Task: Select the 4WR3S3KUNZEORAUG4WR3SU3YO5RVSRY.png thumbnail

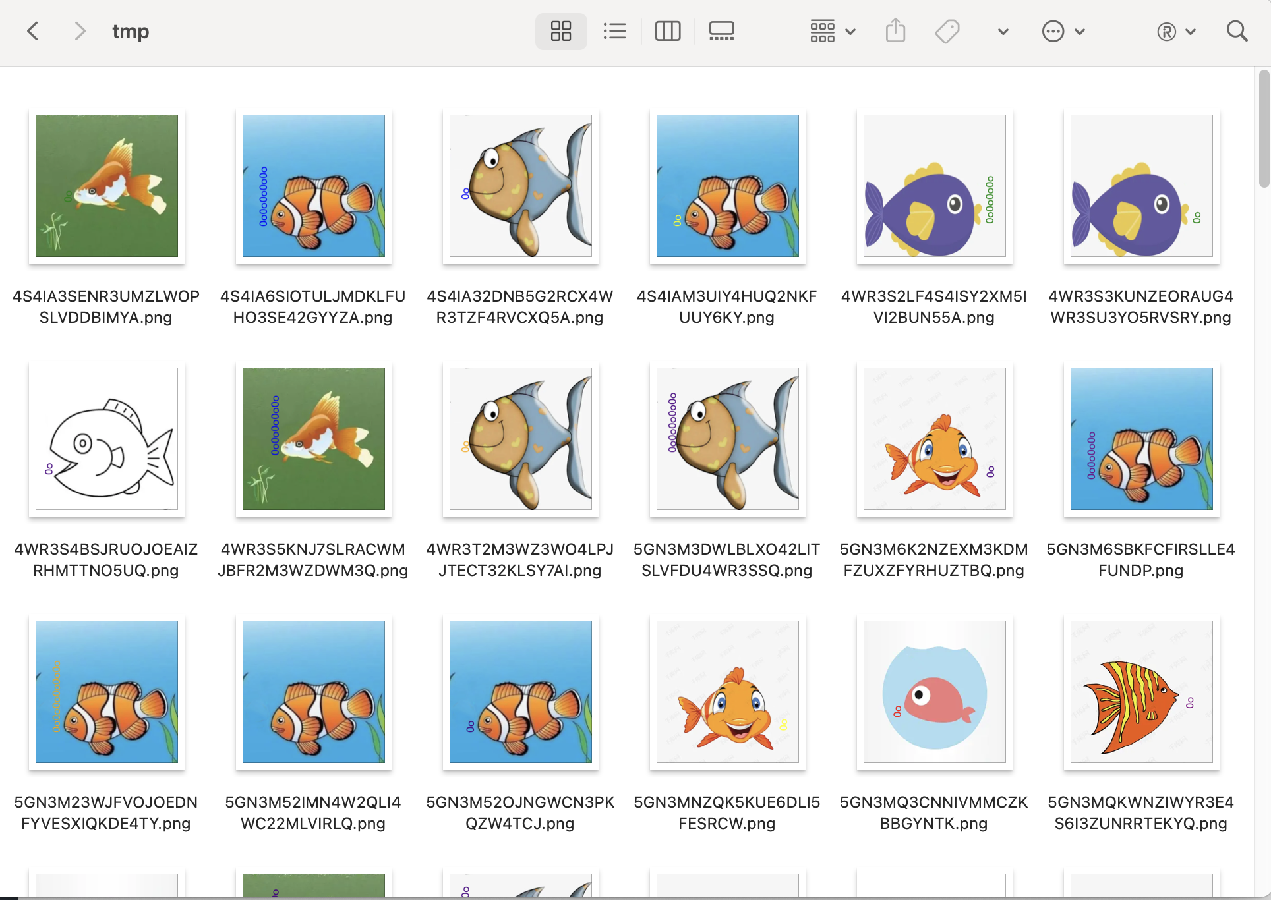Action: click(x=1142, y=186)
